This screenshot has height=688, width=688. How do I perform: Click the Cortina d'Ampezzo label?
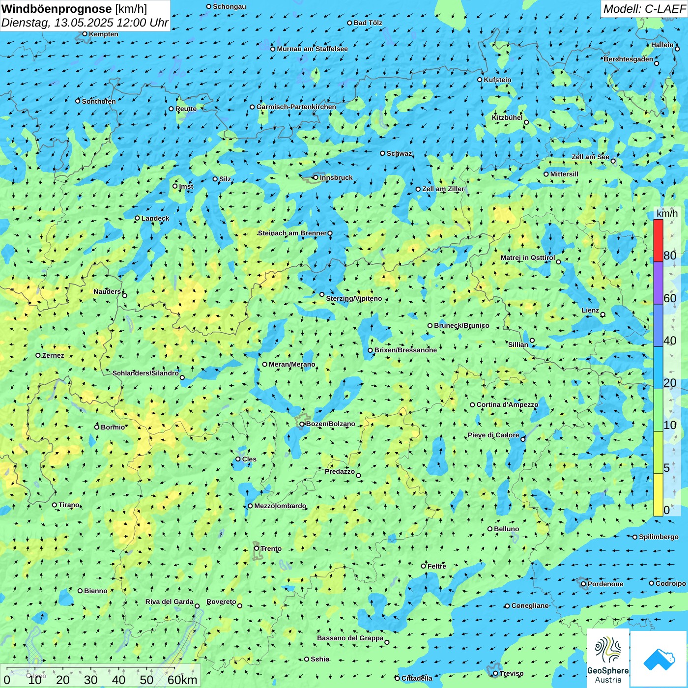[x=508, y=404]
